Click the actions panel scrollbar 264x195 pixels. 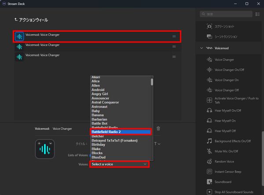coord(263,158)
